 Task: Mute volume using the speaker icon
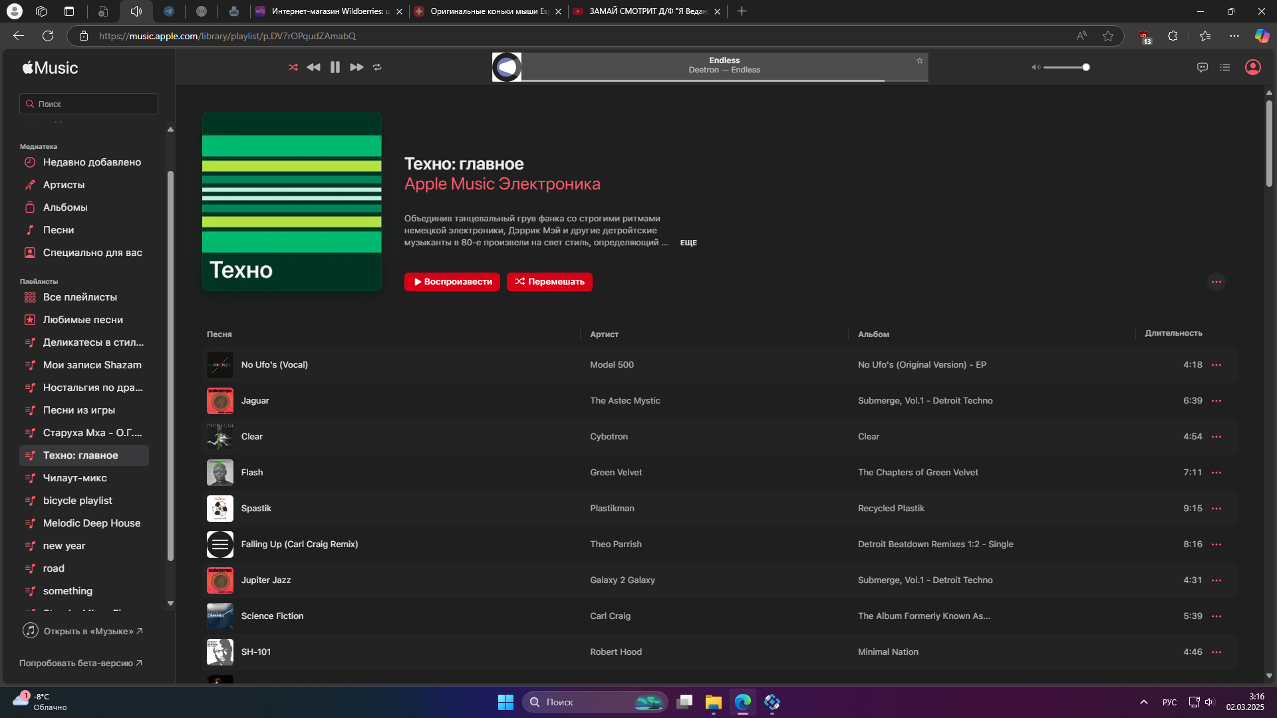[x=1036, y=67]
